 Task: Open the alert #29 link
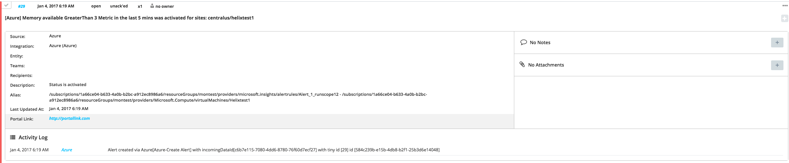click(x=22, y=6)
